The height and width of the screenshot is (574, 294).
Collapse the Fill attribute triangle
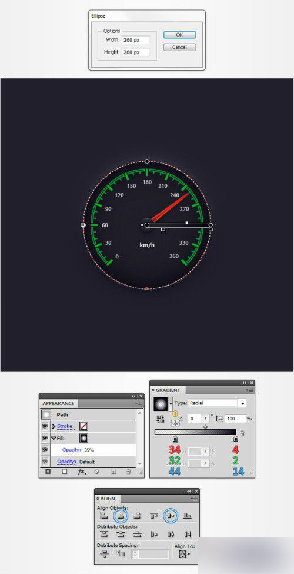[x=54, y=438]
